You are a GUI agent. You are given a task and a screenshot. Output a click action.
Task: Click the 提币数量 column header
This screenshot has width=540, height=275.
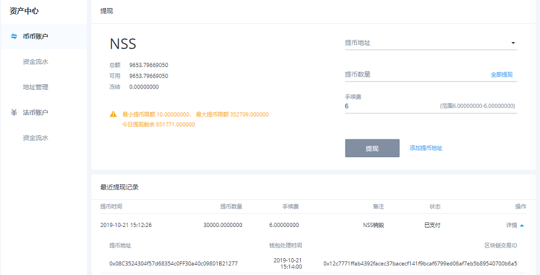231,206
